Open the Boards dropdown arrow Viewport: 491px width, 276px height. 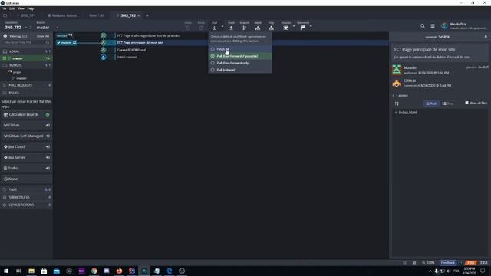click(294, 26)
